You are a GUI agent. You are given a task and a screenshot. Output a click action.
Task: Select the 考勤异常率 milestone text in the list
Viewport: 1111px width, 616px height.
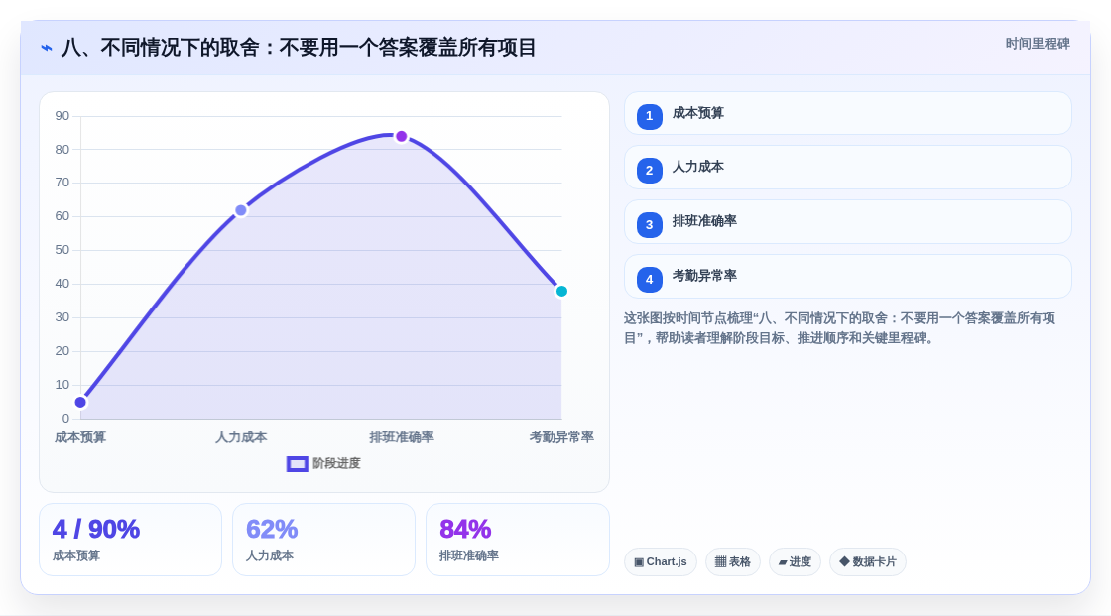[704, 276]
